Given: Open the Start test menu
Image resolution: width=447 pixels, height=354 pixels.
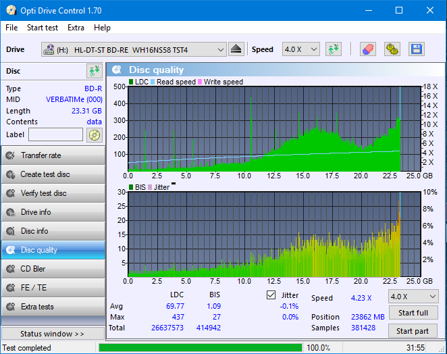Looking at the screenshot, I should click(x=42, y=28).
